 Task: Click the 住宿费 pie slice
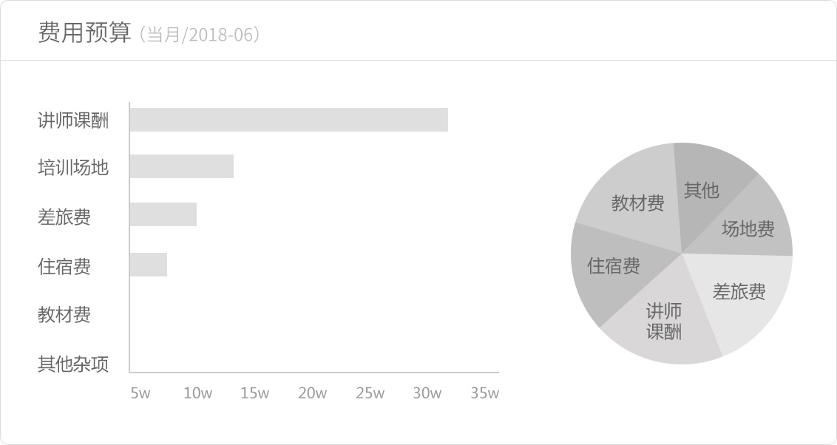[614, 265]
